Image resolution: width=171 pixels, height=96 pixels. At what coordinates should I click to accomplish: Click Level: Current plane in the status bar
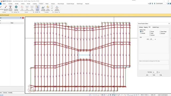click(x=163, y=95)
